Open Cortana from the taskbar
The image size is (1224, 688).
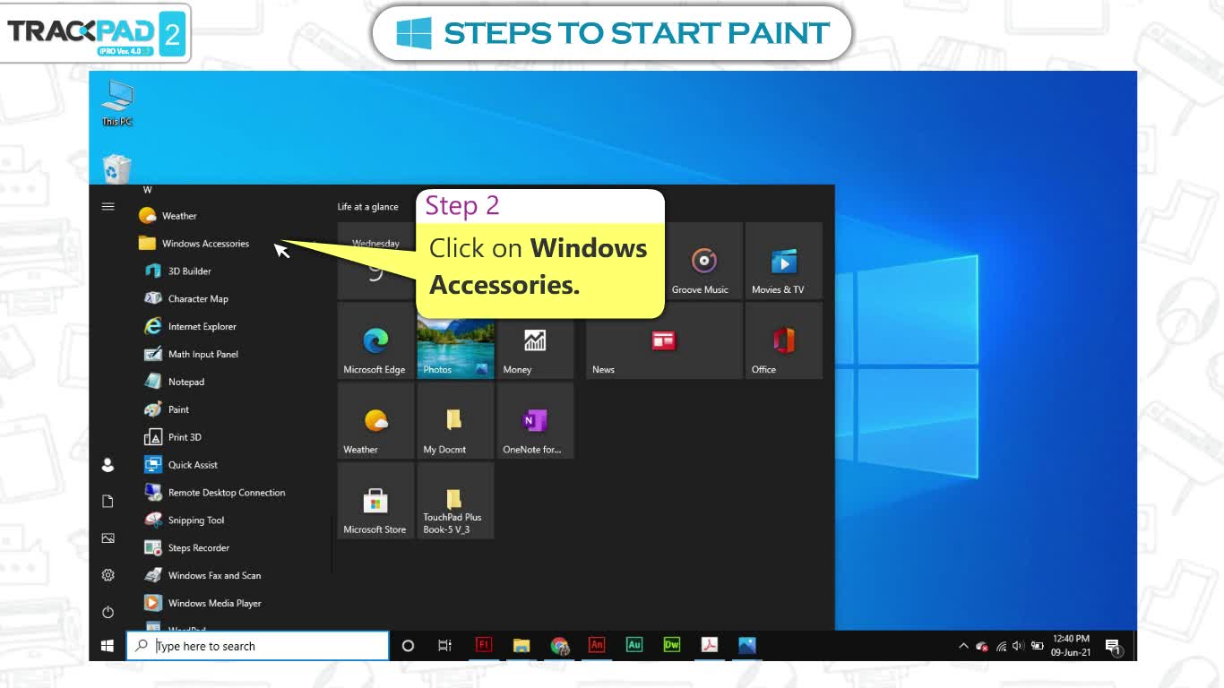408,646
